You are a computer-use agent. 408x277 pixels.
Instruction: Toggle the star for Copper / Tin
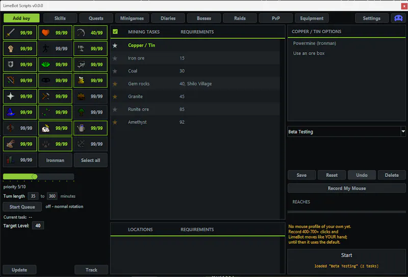[115, 45]
